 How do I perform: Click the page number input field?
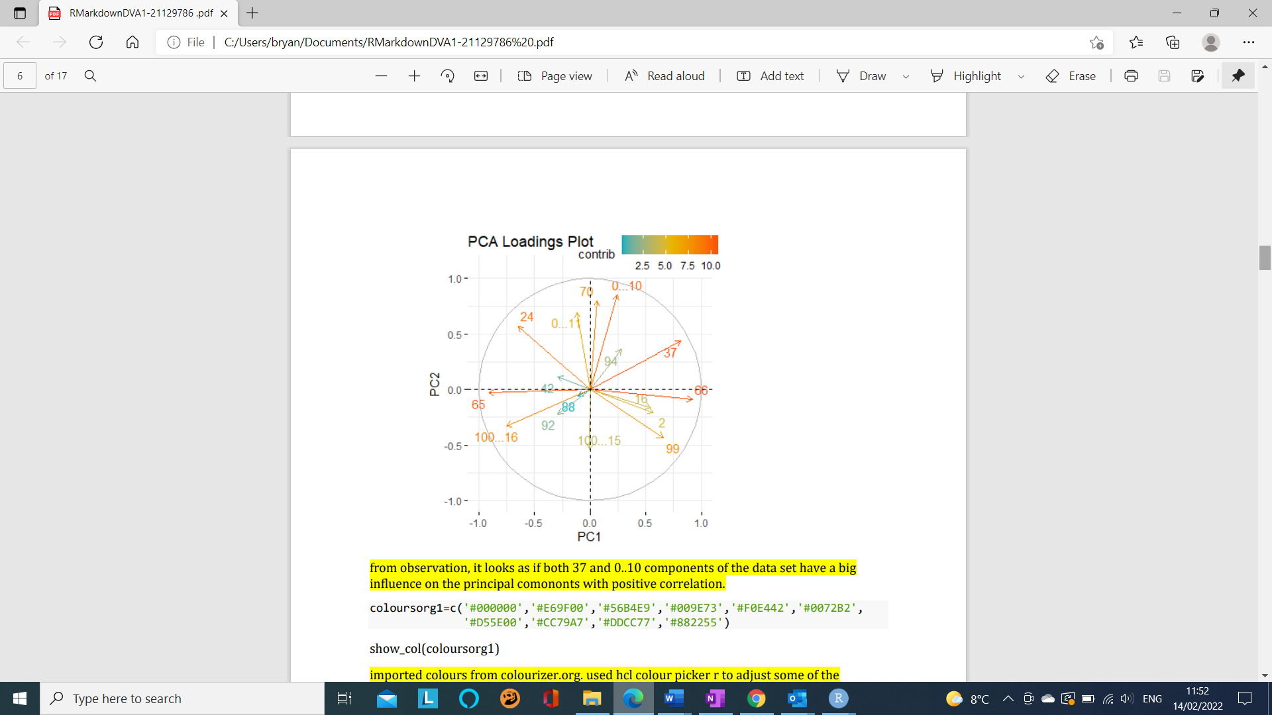point(19,75)
